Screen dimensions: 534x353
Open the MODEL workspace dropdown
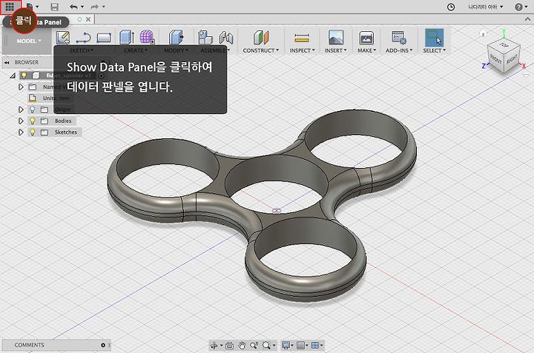[x=29, y=41]
